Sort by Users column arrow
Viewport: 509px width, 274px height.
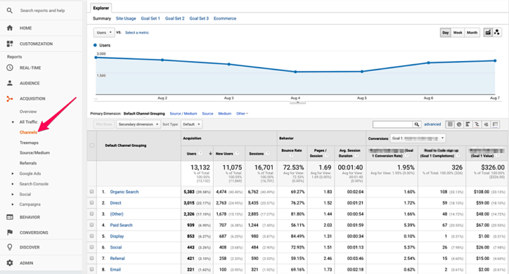pos(210,153)
